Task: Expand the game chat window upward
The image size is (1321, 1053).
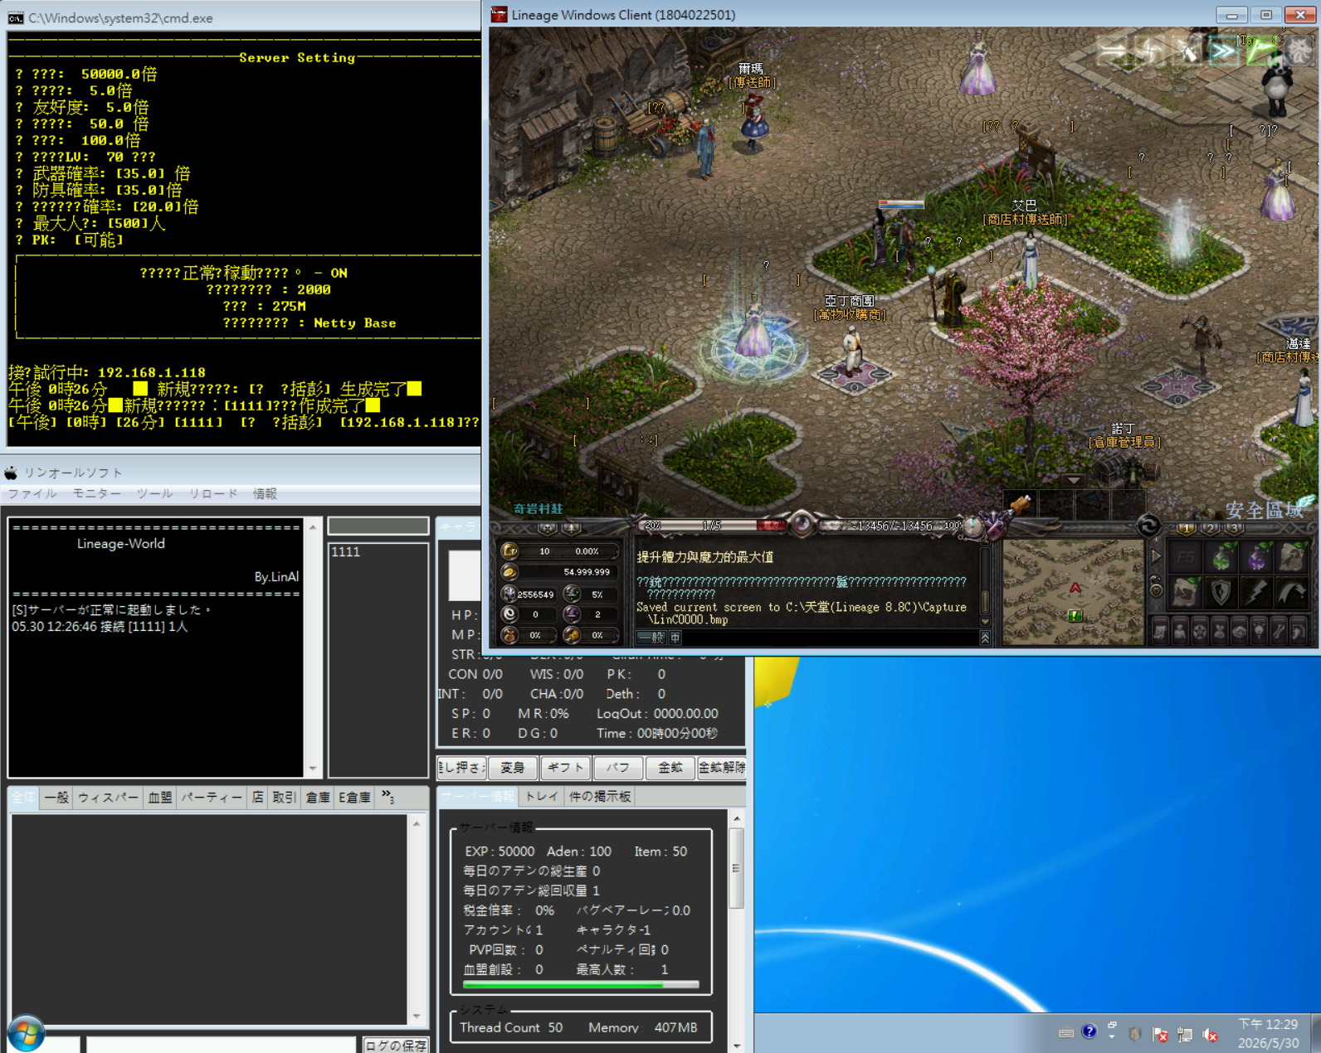Action: pos(985,638)
